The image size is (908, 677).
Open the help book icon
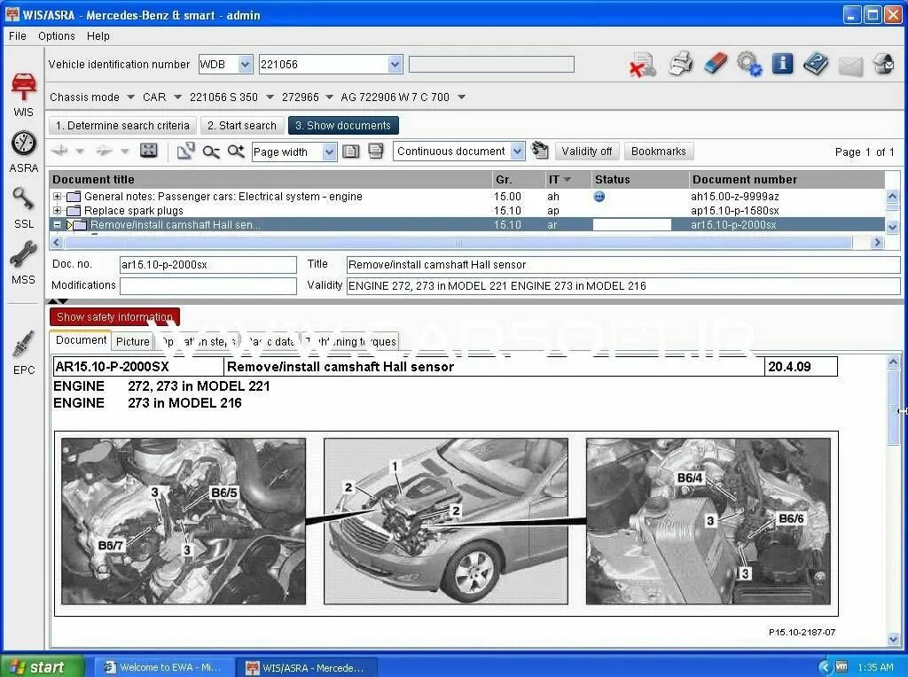[x=816, y=64]
